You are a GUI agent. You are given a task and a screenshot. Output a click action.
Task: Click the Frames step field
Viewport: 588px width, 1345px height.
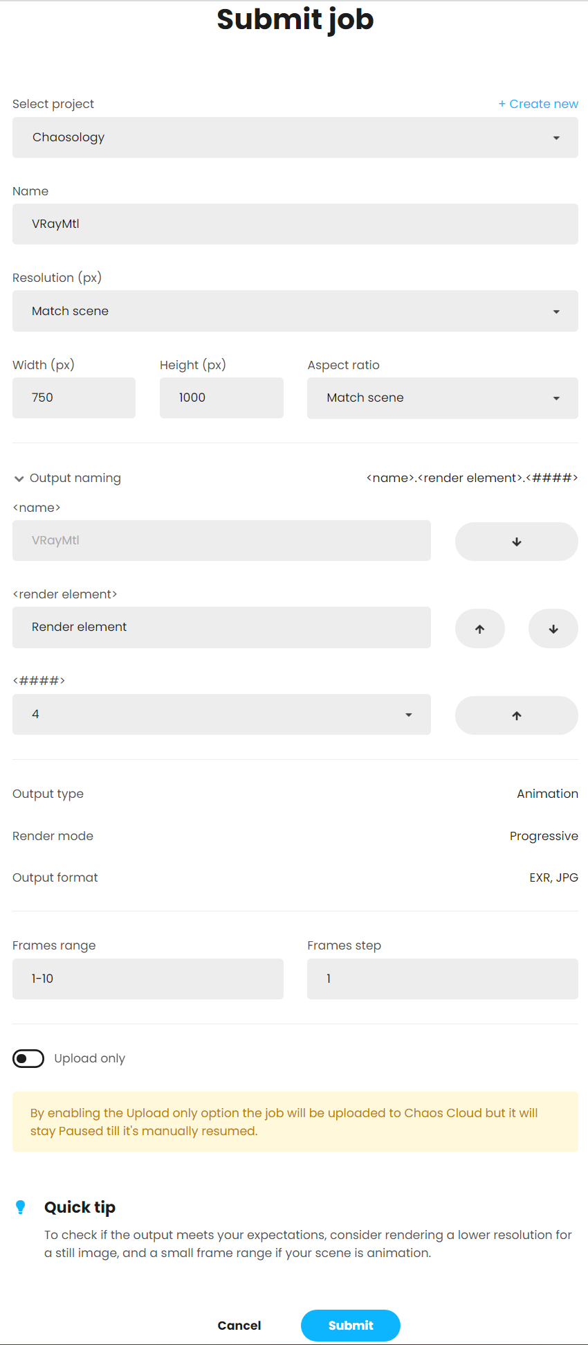[x=442, y=979]
